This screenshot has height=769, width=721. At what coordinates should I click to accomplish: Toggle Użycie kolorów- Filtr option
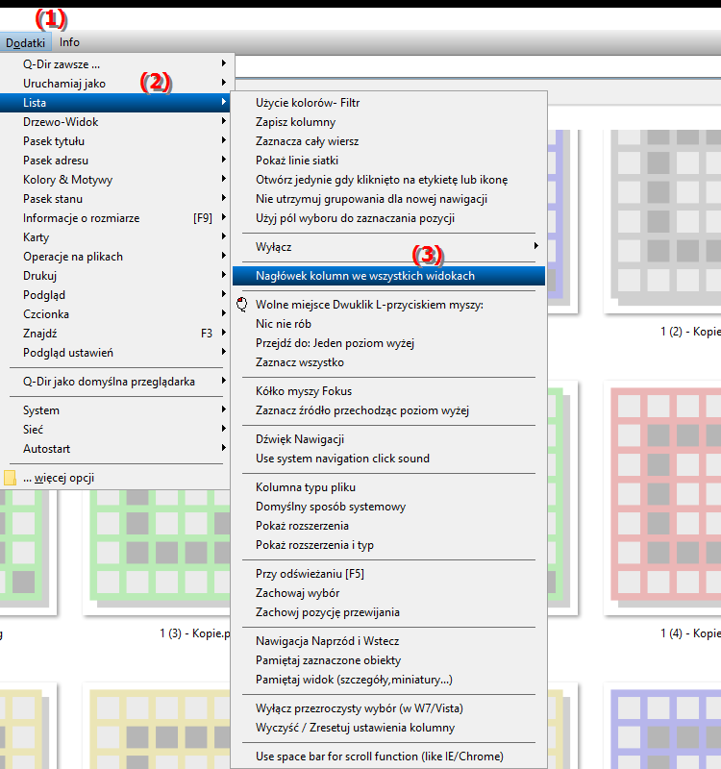[388, 103]
